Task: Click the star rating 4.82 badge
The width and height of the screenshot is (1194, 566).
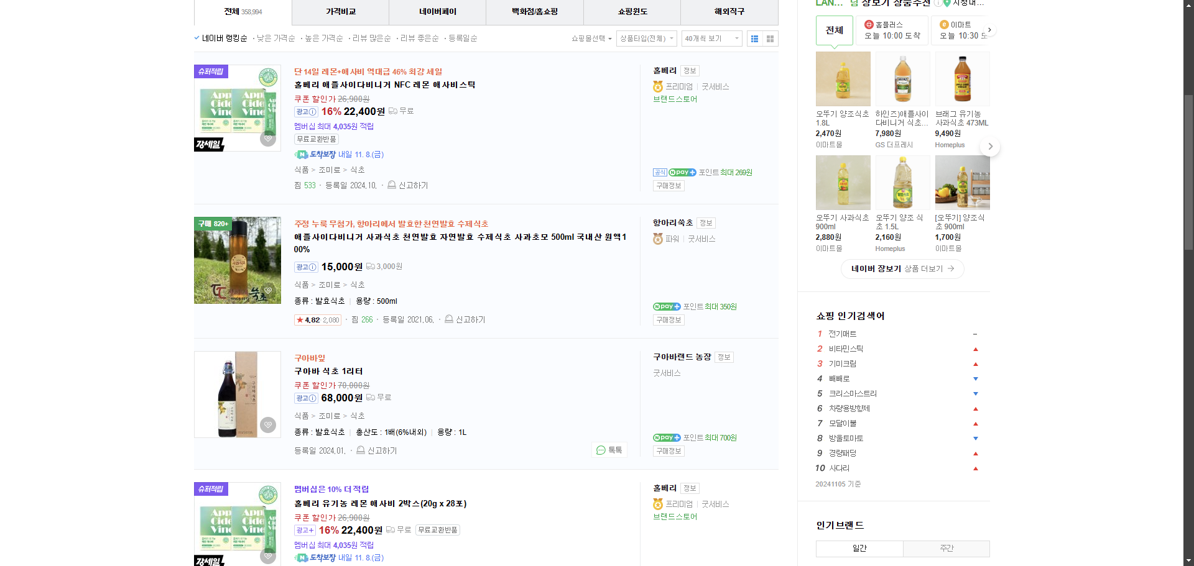Action: click(318, 320)
